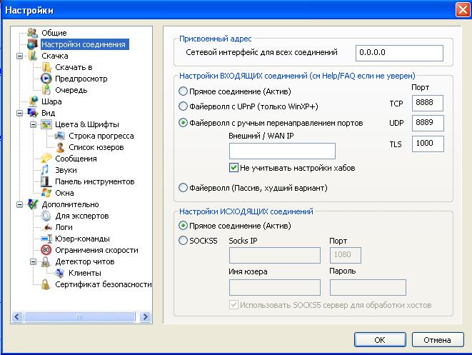Uncheck Не учитывать настройки хабов
The image size is (472, 355).
click(x=234, y=168)
